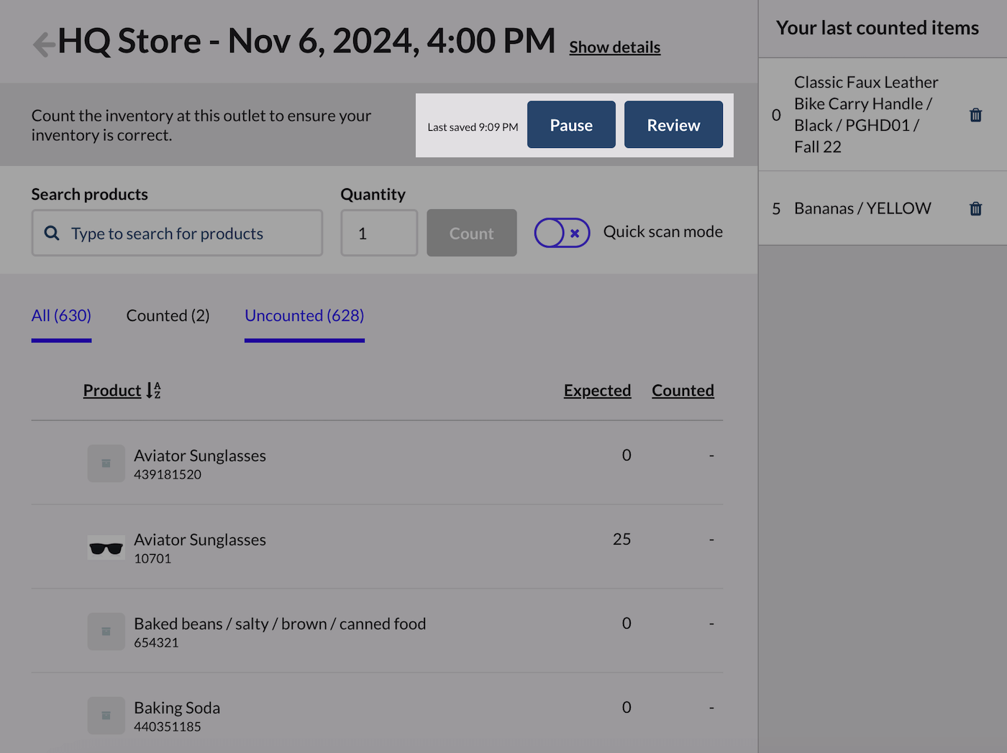Click count quantity 5 beside Bananas

pos(776,208)
